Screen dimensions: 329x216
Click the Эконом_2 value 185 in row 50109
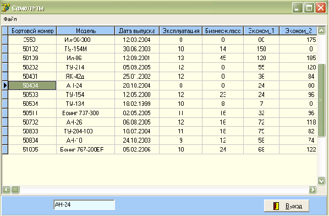click(298, 58)
